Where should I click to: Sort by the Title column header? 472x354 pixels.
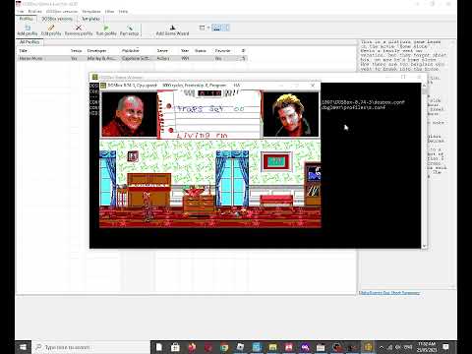pos(23,51)
